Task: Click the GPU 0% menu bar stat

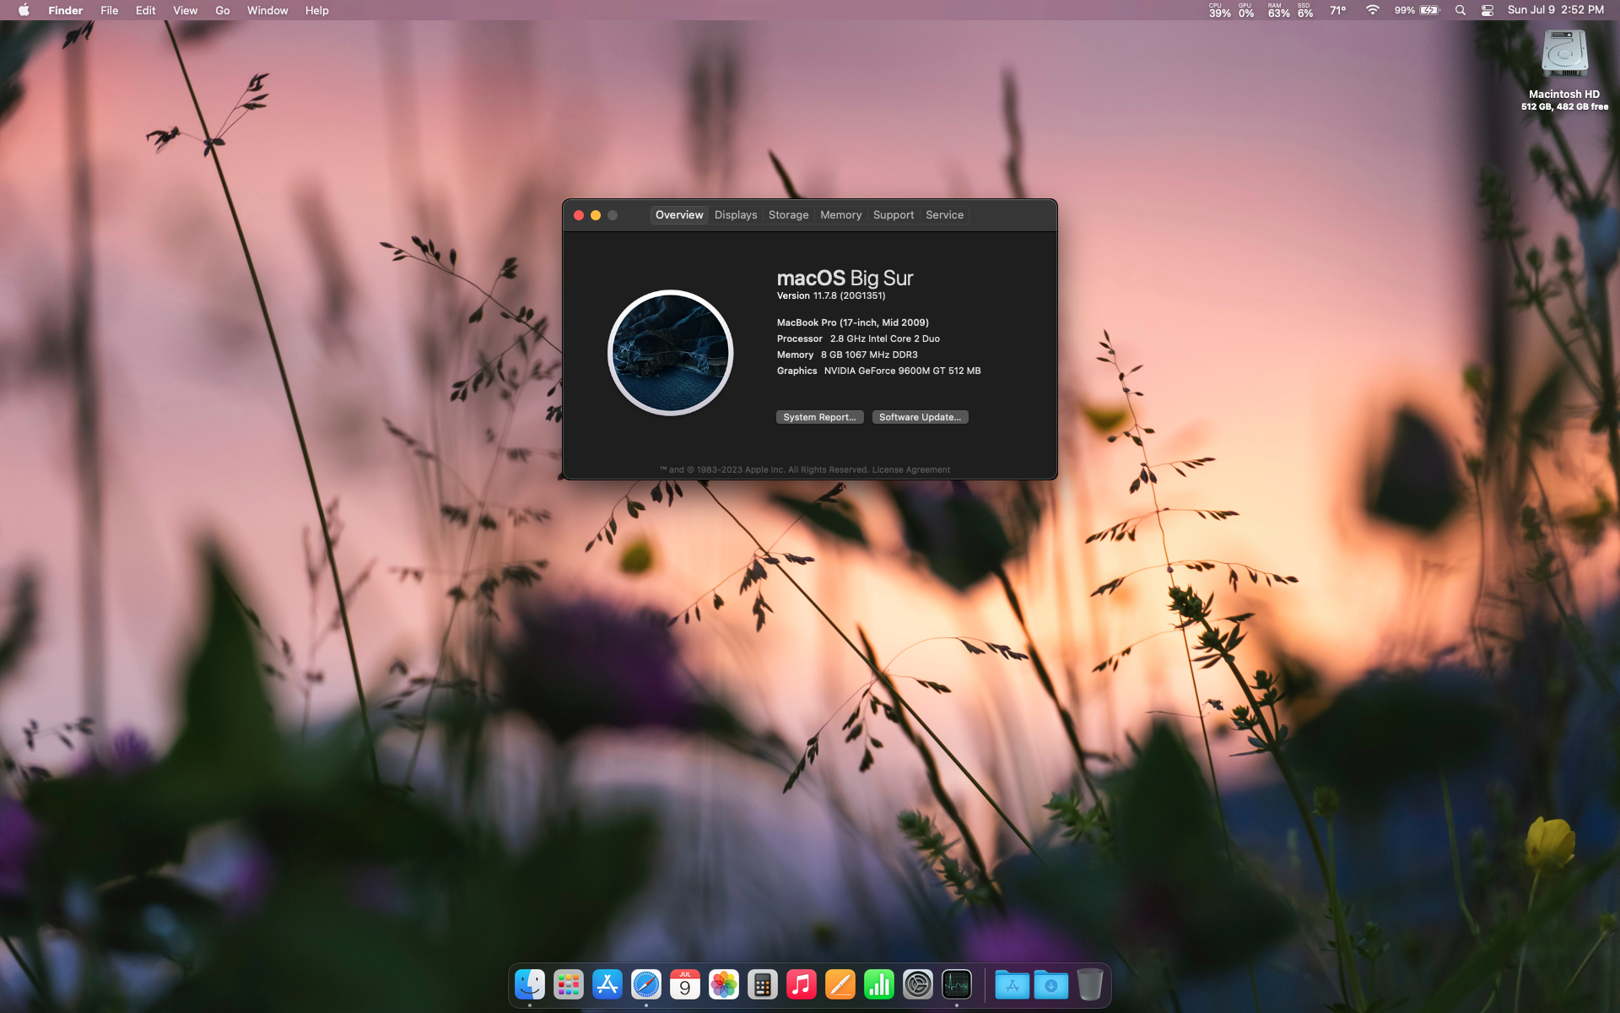Action: coord(1246,10)
